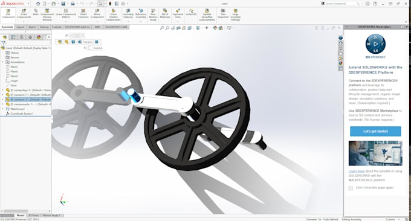Click Show Hidden Components

coord(114,15)
